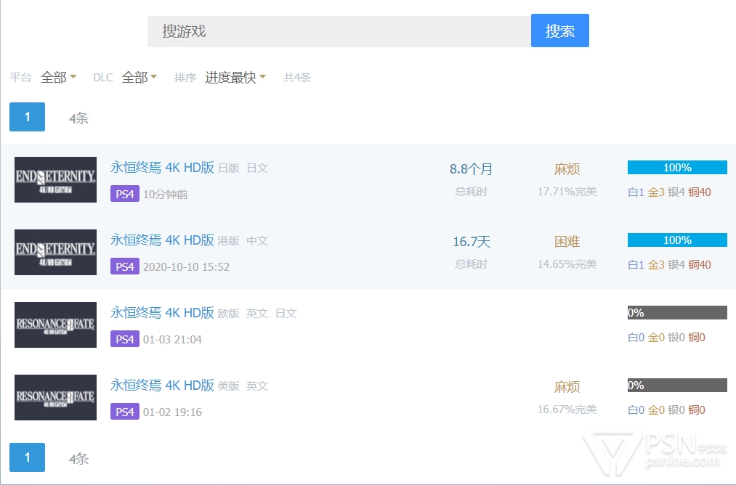Click the 100% progress bar for 日版
736x485 pixels.
[x=676, y=168]
